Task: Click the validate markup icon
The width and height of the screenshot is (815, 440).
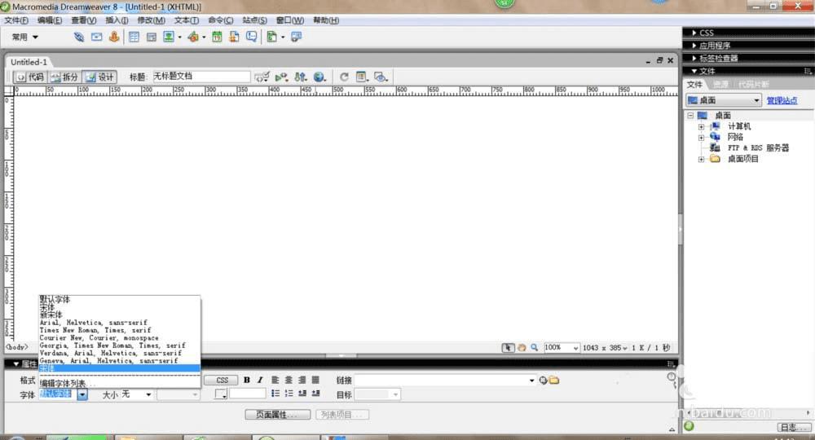Action: pos(281,77)
